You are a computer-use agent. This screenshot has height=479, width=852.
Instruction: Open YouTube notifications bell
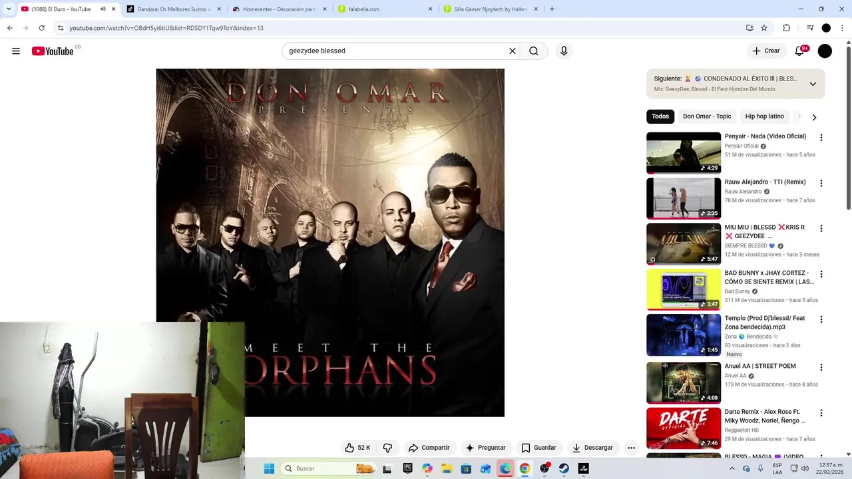[799, 51]
